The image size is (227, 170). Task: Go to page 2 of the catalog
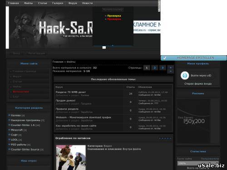[x=154, y=68]
